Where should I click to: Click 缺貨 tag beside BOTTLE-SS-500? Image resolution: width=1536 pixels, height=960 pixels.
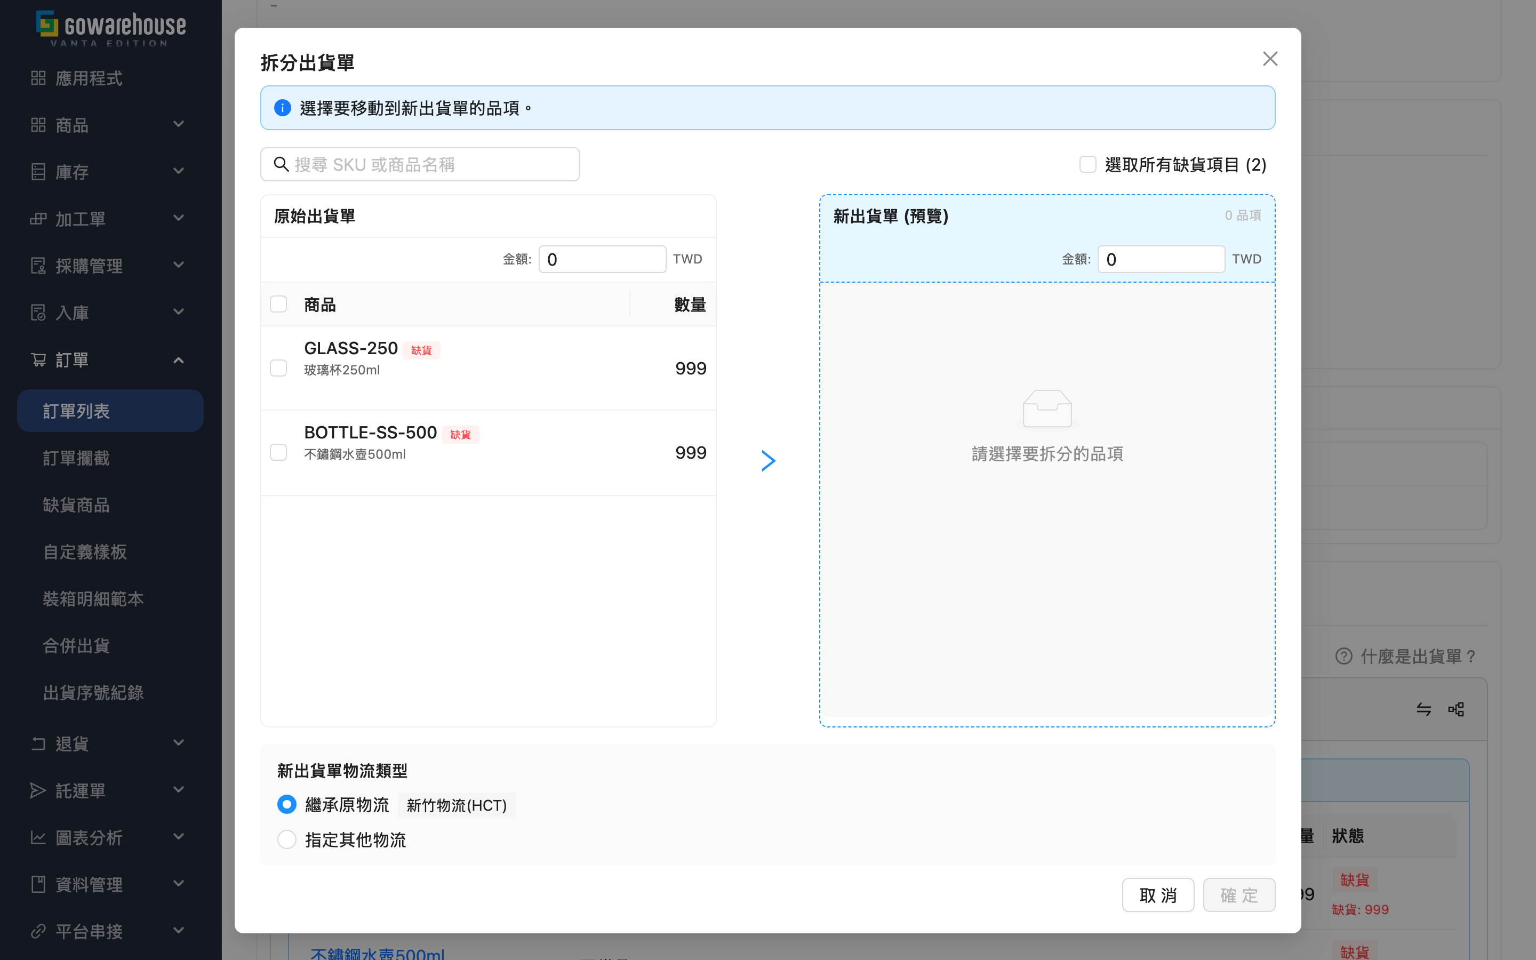(x=460, y=434)
